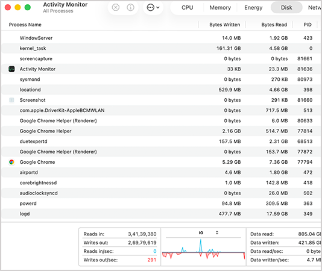Select the sysmond process row
The image size is (322, 271).
[161, 79]
